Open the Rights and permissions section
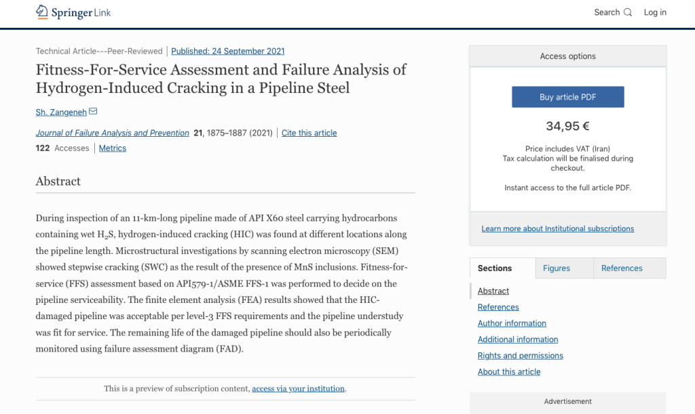 pyautogui.click(x=521, y=356)
